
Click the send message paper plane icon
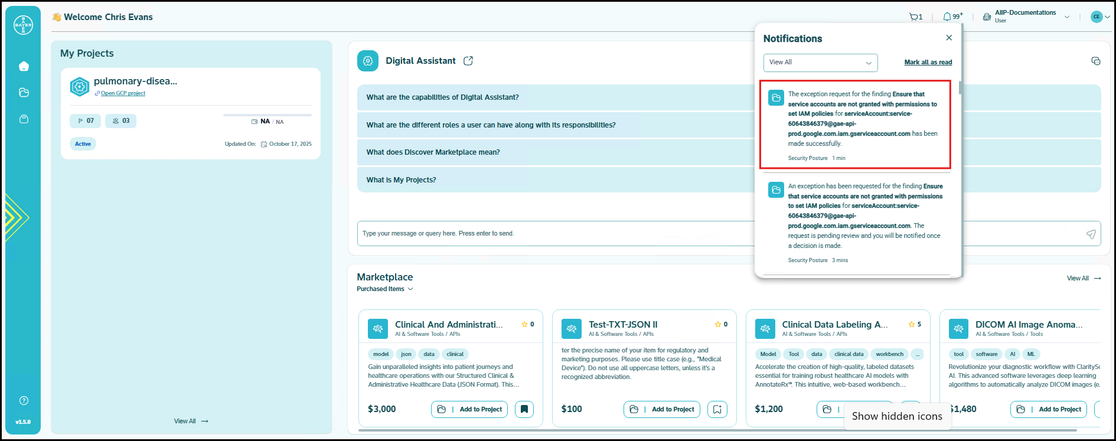[x=1091, y=234]
